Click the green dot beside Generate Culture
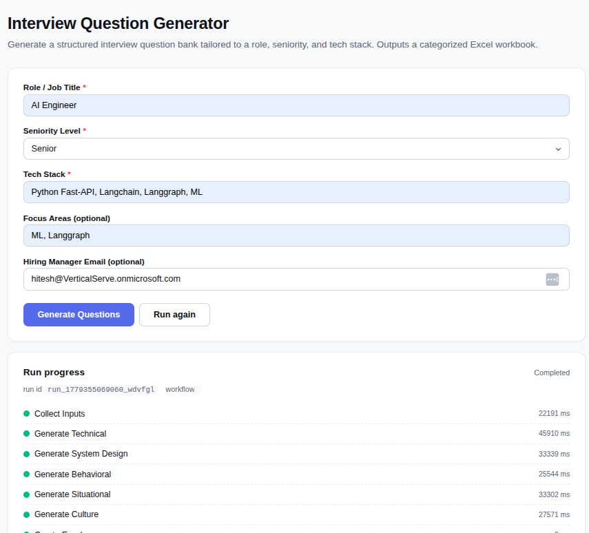 point(27,514)
